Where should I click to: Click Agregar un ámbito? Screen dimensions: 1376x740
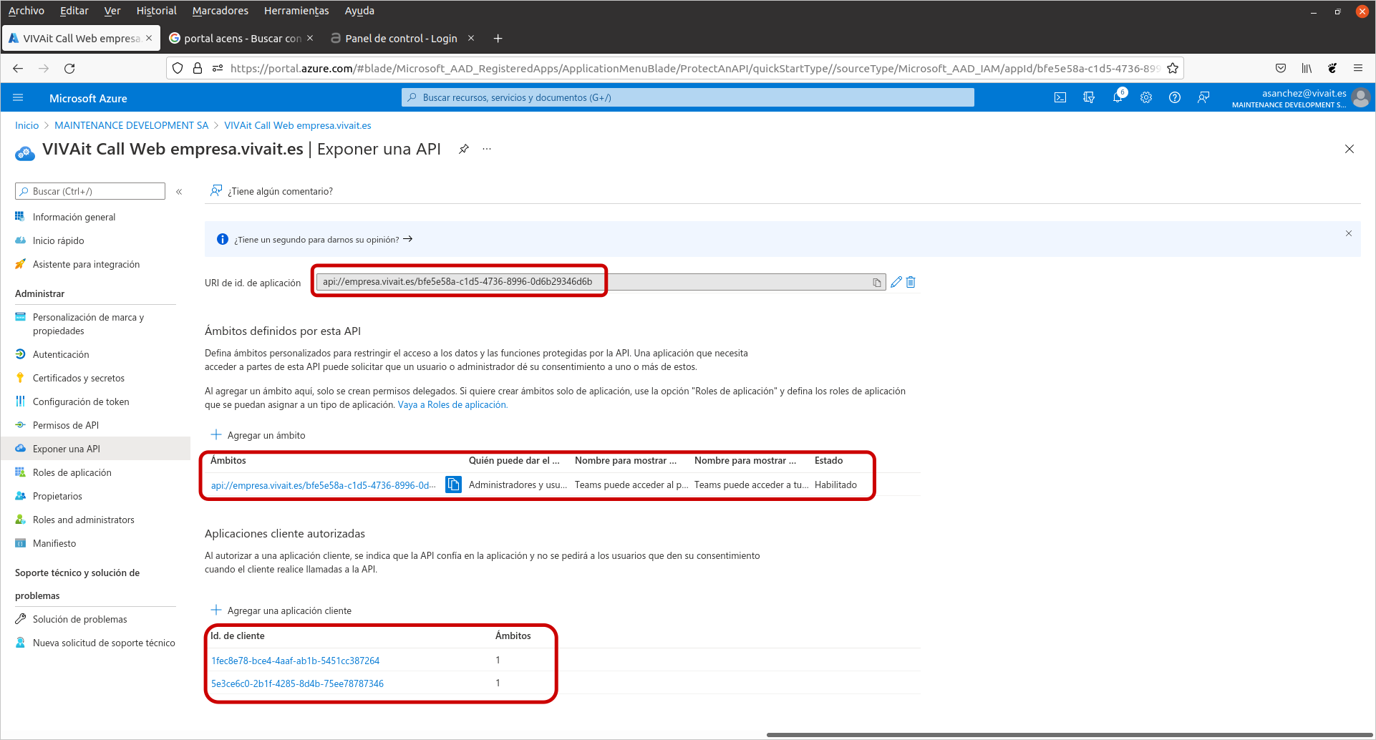(x=258, y=435)
